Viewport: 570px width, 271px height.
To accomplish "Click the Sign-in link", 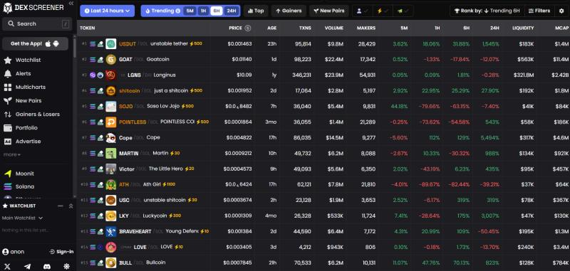I will coord(61,252).
